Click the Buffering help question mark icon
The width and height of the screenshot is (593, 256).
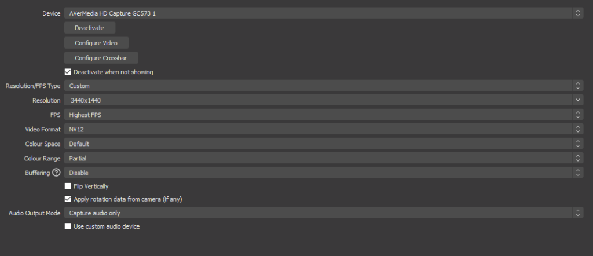pyautogui.click(x=56, y=173)
